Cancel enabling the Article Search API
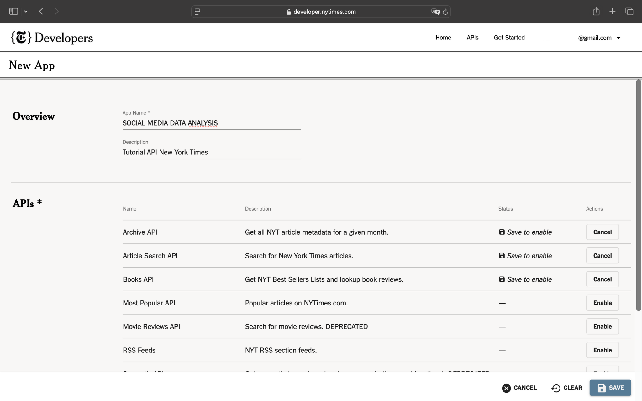The image size is (642, 401). coord(602,256)
